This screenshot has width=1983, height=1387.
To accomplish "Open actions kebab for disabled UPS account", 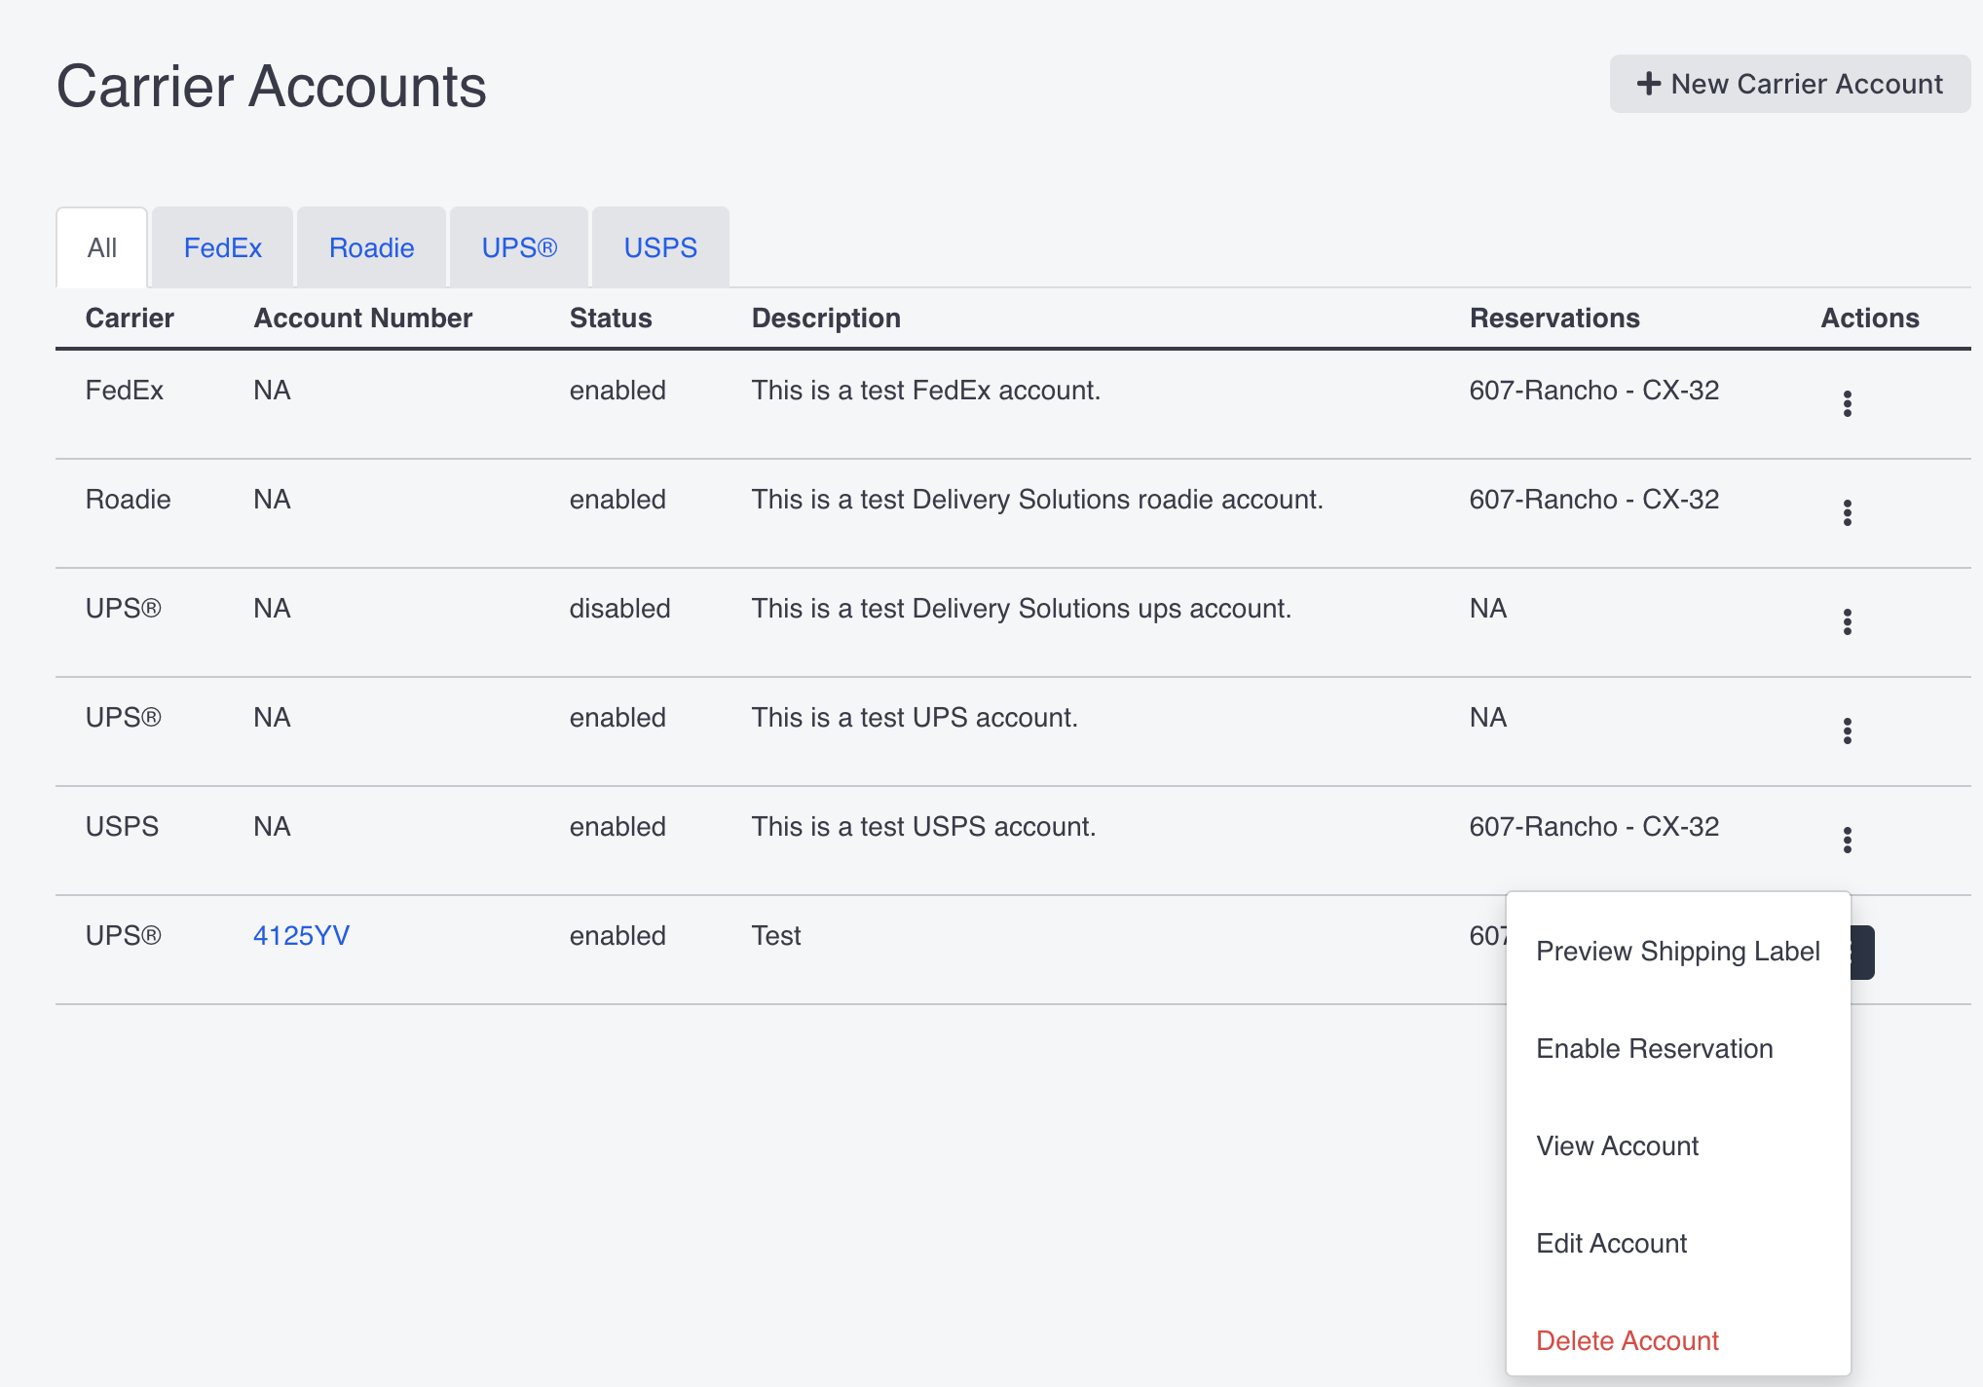I will [1847, 621].
